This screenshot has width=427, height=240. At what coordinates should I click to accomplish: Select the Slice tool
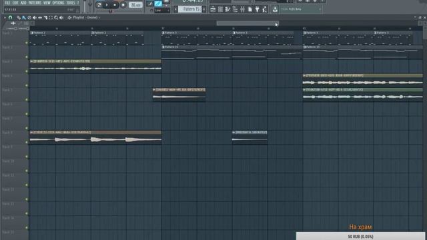click(45, 18)
